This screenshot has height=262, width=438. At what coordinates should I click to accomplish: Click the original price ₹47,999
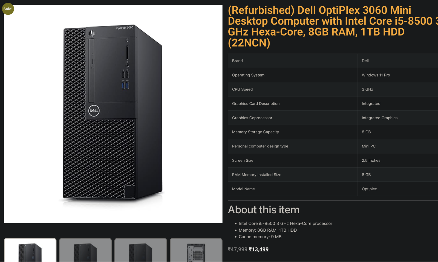(238, 249)
